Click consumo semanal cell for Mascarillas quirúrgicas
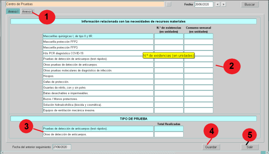The height and width of the screenshot is (154, 269). (199, 36)
